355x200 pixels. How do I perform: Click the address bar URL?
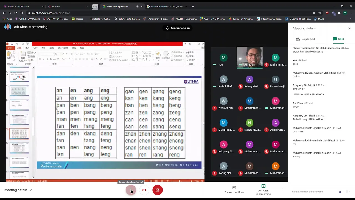click(x=51, y=13)
